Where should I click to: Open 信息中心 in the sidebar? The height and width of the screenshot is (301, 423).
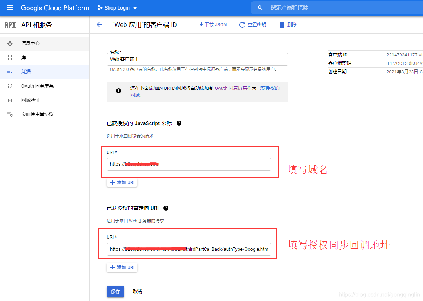[44, 43]
